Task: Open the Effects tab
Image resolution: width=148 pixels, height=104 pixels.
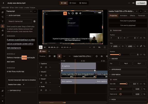Action: coord(132,16)
